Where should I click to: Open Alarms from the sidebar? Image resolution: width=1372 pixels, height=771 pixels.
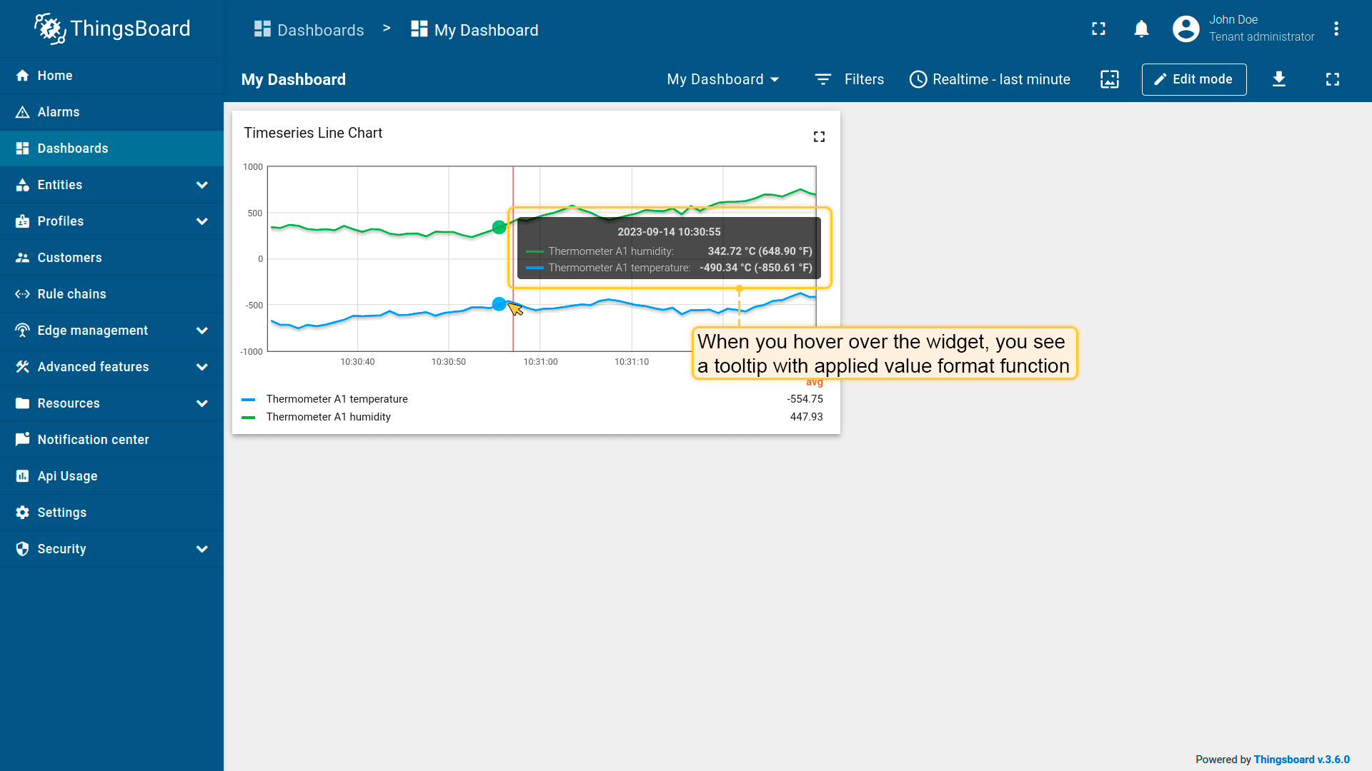(59, 112)
